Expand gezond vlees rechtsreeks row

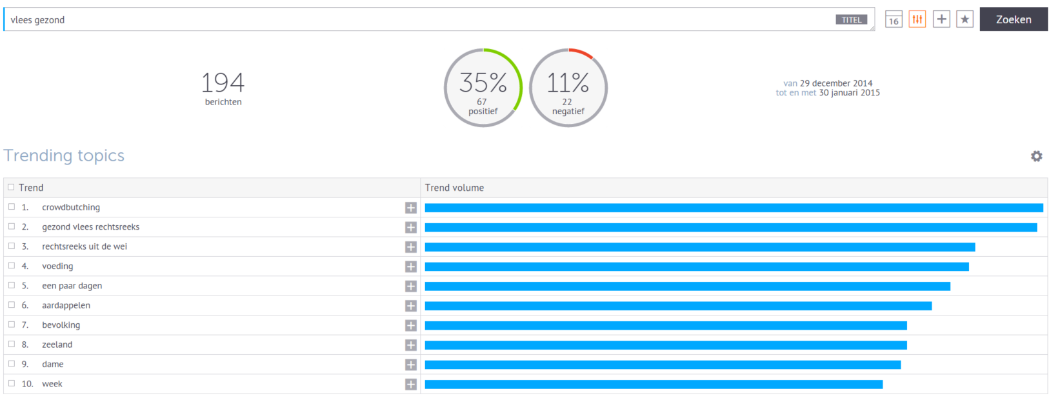point(410,227)
